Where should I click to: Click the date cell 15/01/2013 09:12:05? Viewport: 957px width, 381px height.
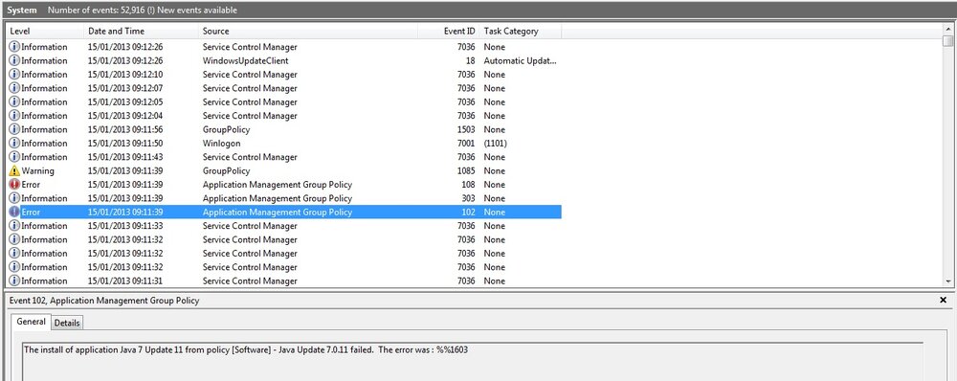pos(125,102)
